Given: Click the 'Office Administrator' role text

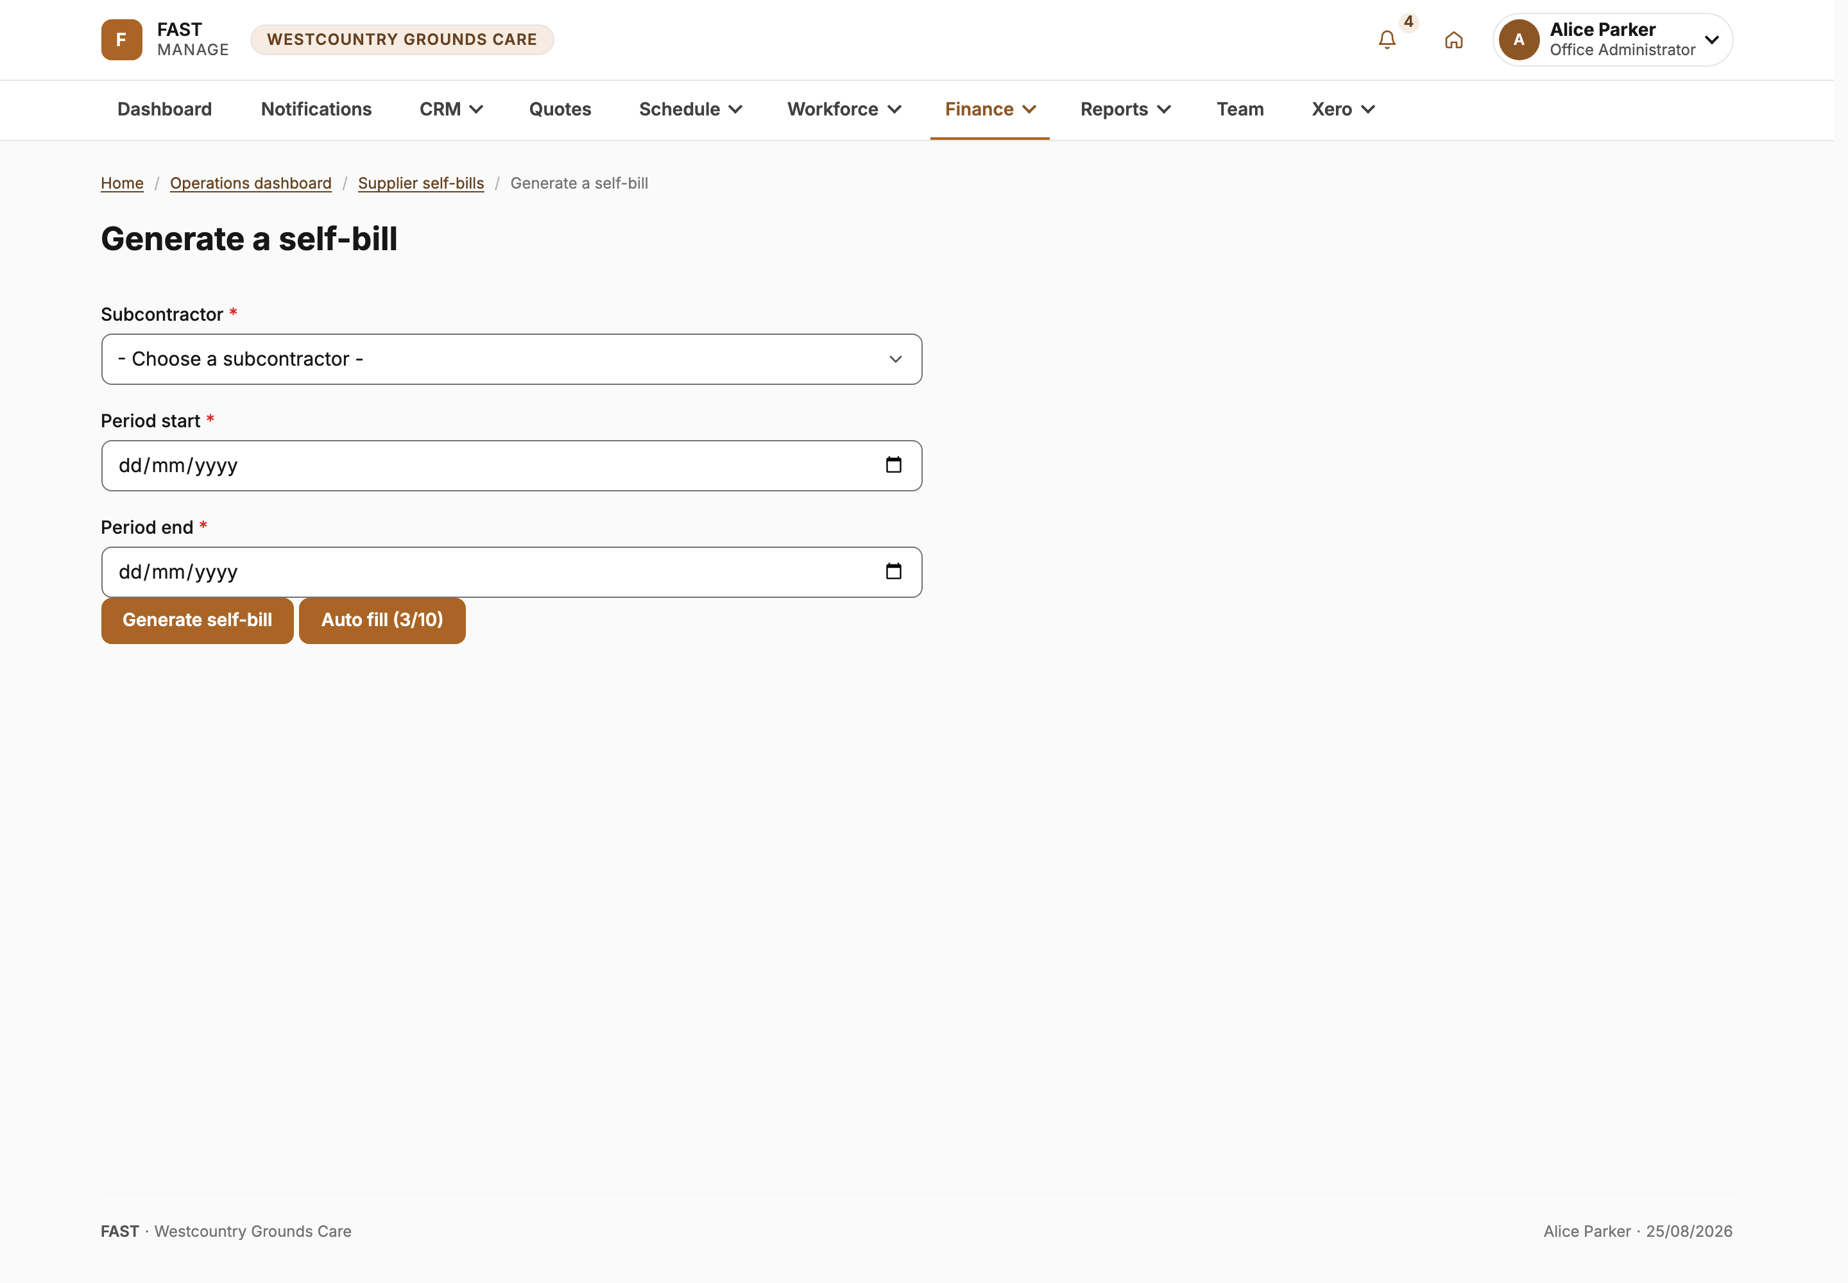Looking at the screenshot, I should [x=1622, y=50].
